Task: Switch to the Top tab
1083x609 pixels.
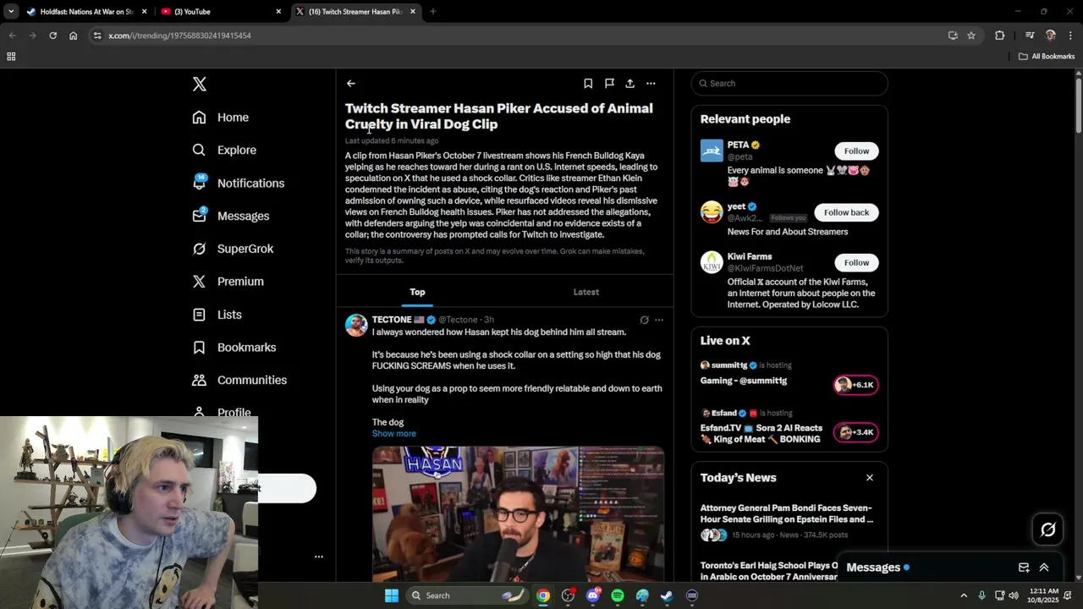Action: 417,292
